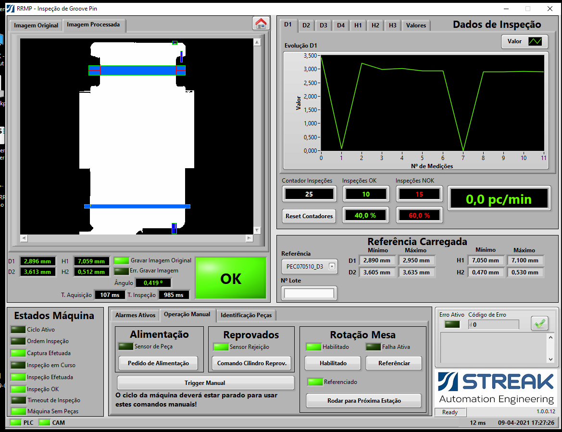Click the green checkmark error acknowledge icon

539,324
